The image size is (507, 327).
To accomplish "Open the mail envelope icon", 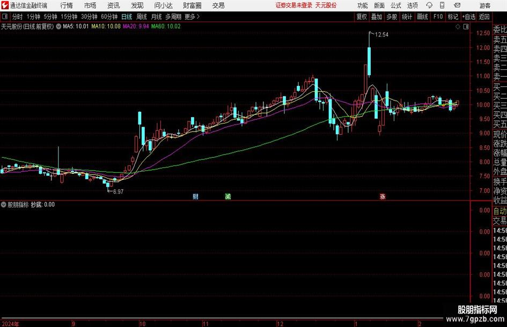I will [x=457, y=5].
